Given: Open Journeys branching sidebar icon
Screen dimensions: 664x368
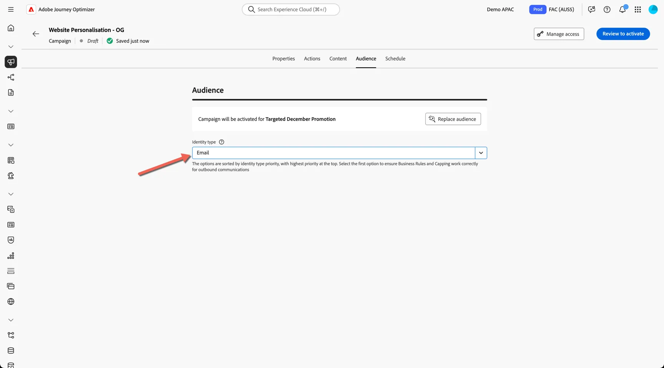Looking at the screenshot, I should 11,77.
